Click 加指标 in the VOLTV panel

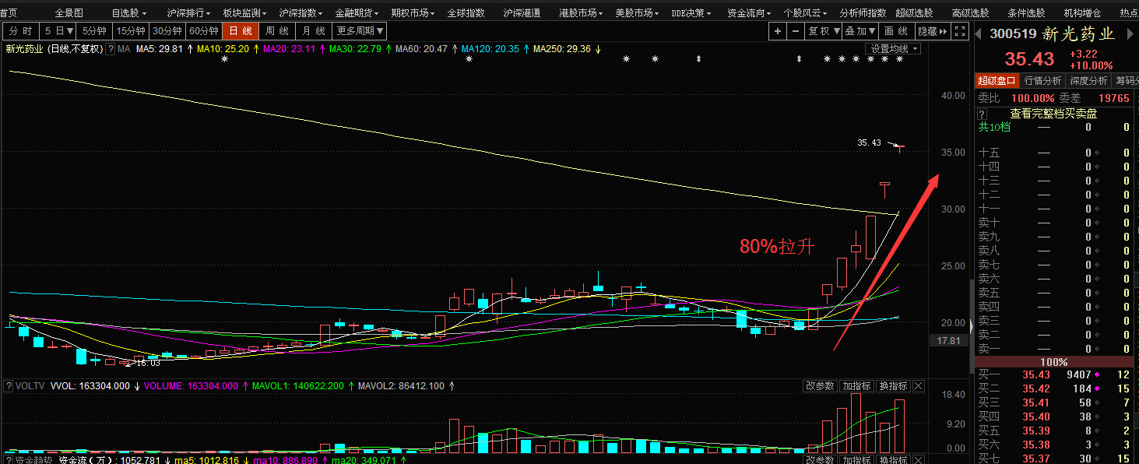click(x=856, y=386)
